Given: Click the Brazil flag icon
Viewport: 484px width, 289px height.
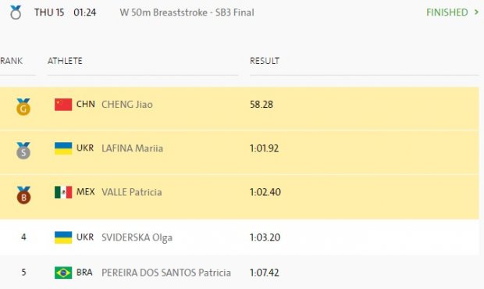Looking at the screenshot, I should tap(63, 273).
